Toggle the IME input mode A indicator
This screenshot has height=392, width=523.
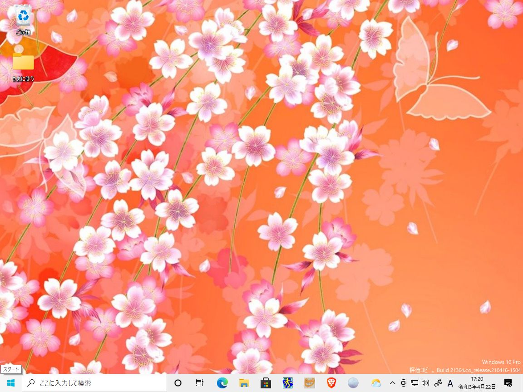[x=450, y=383]
